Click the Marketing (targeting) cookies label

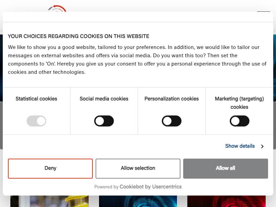tap(239, 103)
